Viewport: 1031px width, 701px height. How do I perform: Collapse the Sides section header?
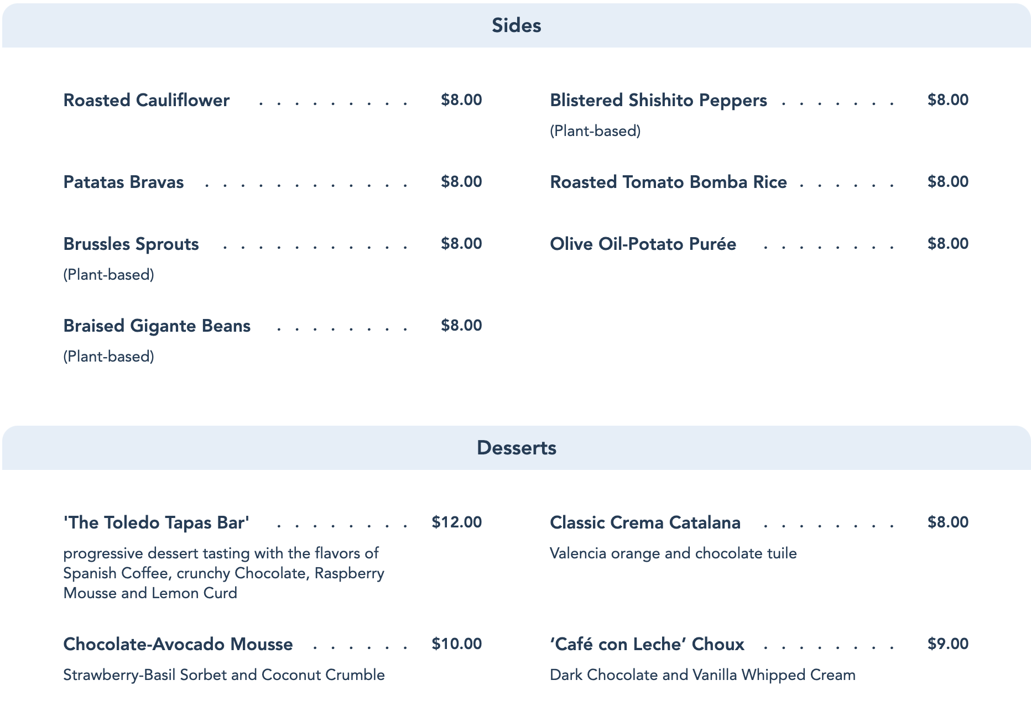coord(516,25)
